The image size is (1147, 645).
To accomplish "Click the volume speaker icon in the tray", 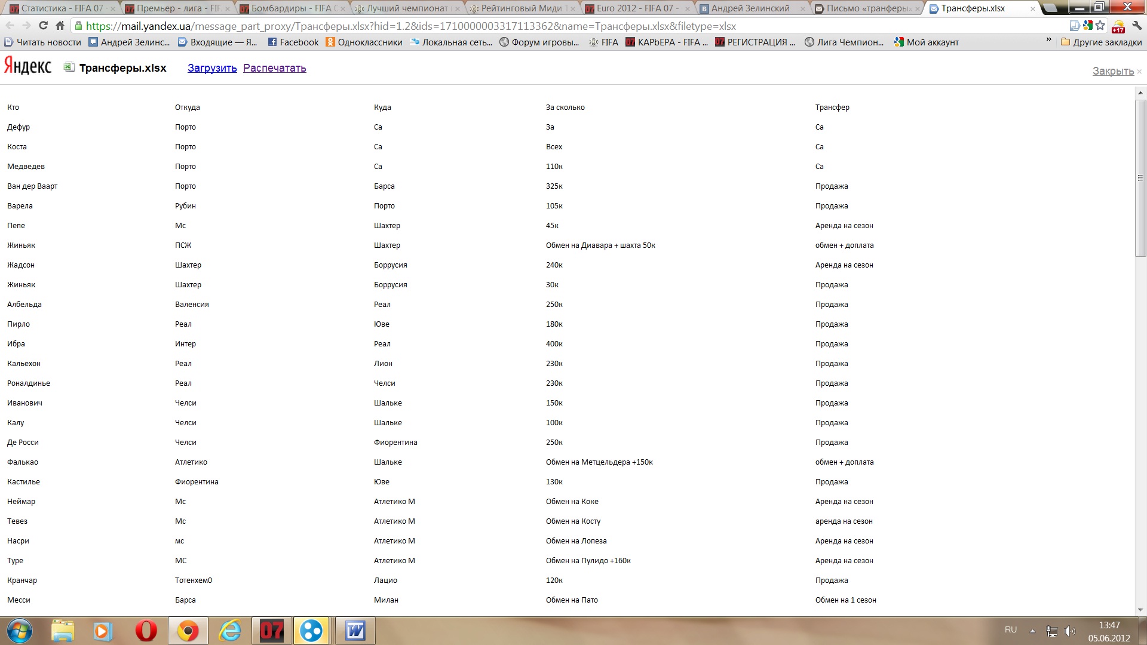I will point(1070,631).
